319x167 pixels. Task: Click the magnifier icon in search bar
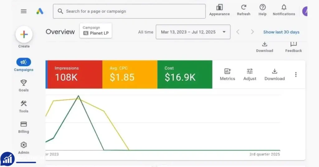[60, 11]
